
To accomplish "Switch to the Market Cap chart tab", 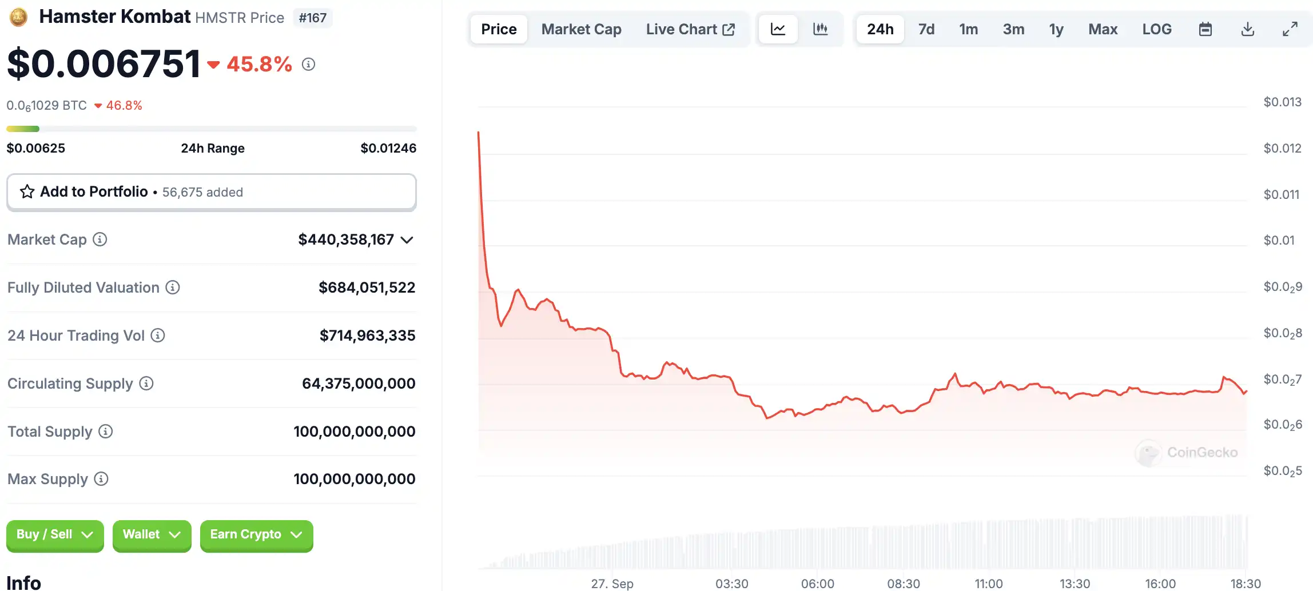I will [581, 29].
